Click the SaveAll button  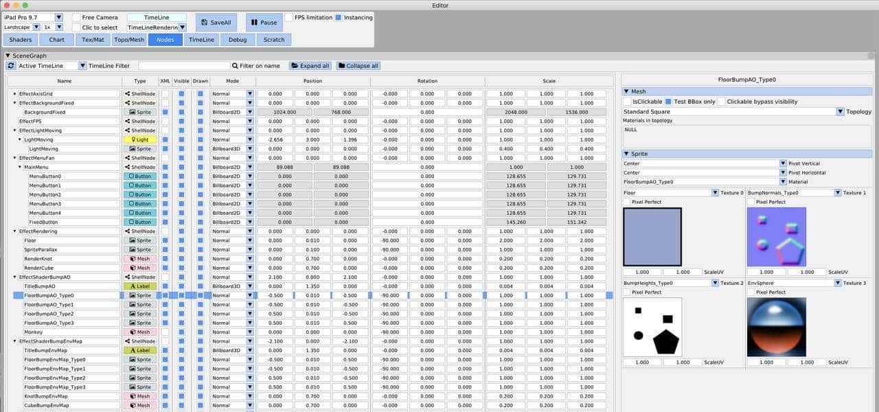[216, 22]
